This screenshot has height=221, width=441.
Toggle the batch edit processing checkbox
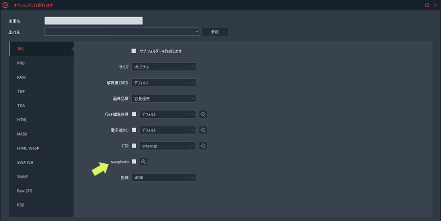point(134,114)
